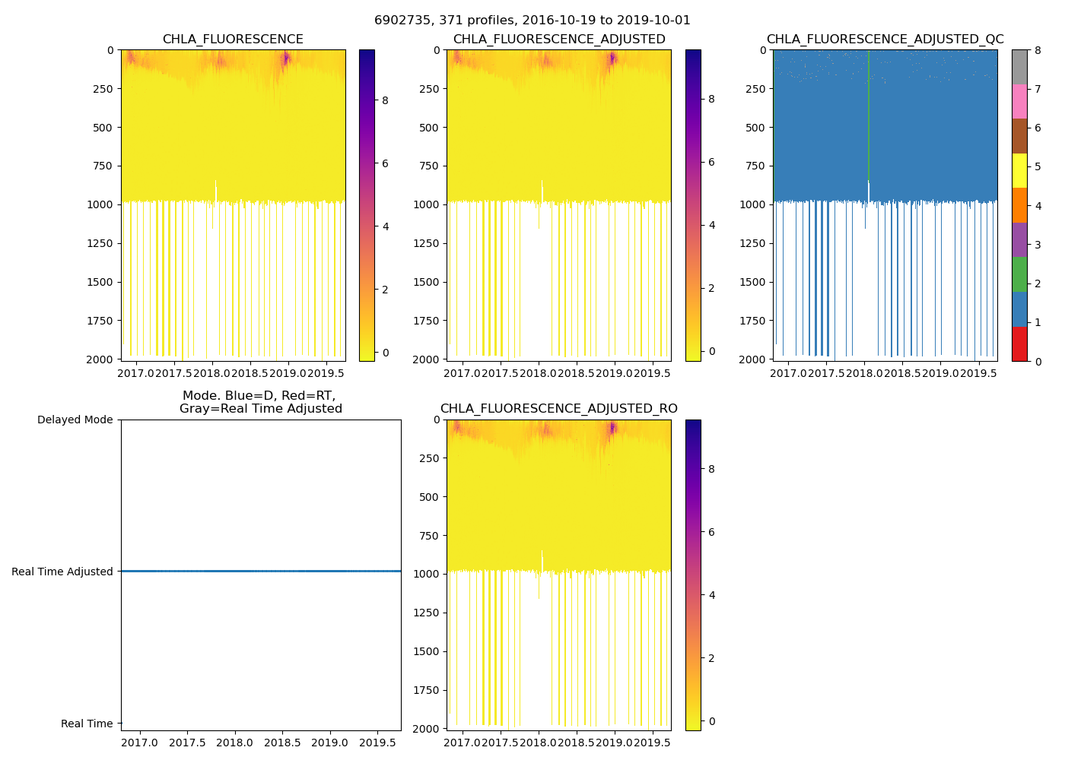Viewport: 1065px width, 760px height.
Task: Click the "Delayed Mode" axis label
Action: pos(75,420)
